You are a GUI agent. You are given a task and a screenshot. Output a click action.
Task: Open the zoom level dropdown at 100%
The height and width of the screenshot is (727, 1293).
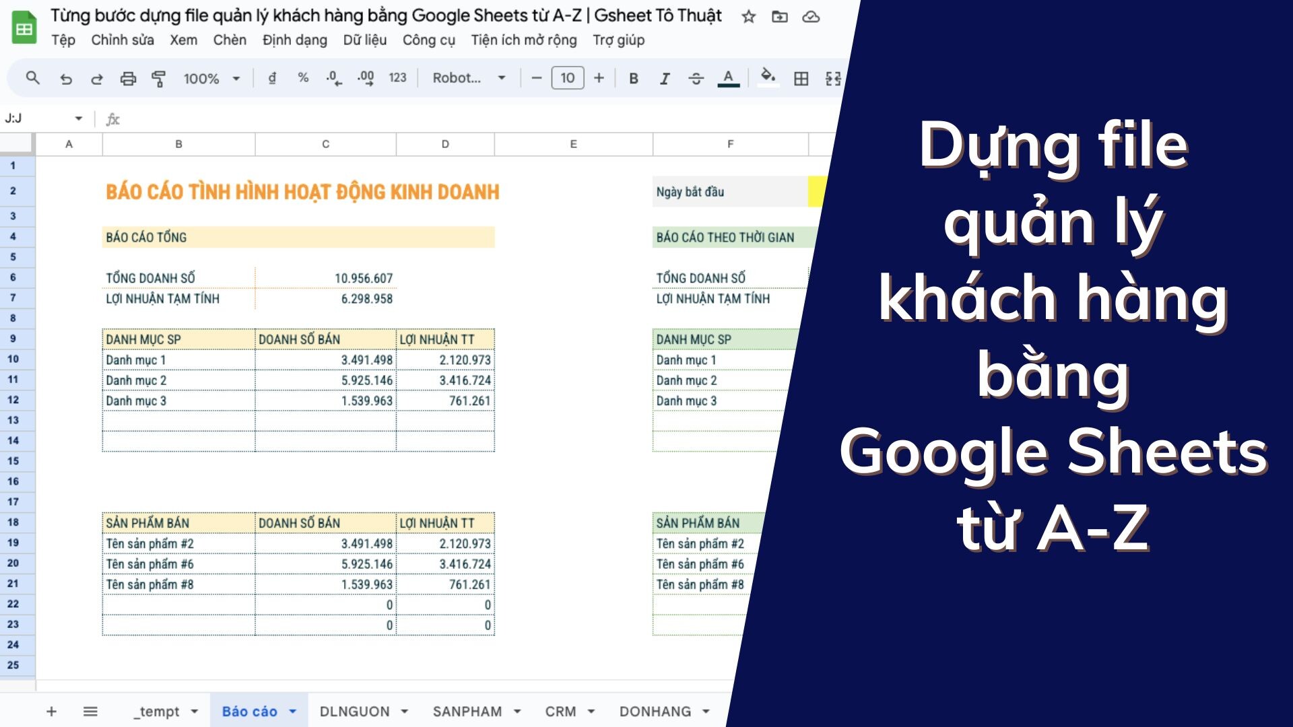210,78
